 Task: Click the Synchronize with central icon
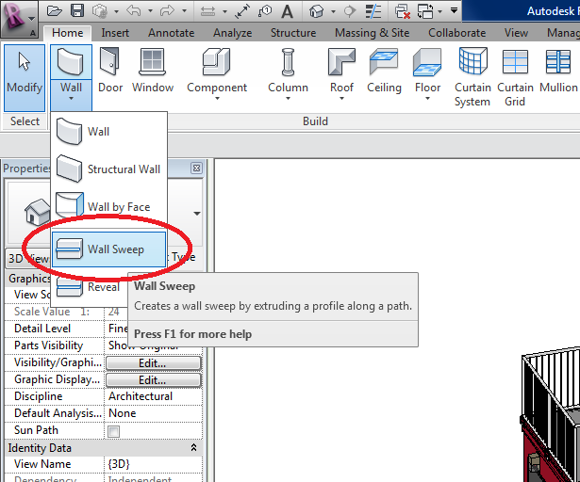(x=100, y=11)
